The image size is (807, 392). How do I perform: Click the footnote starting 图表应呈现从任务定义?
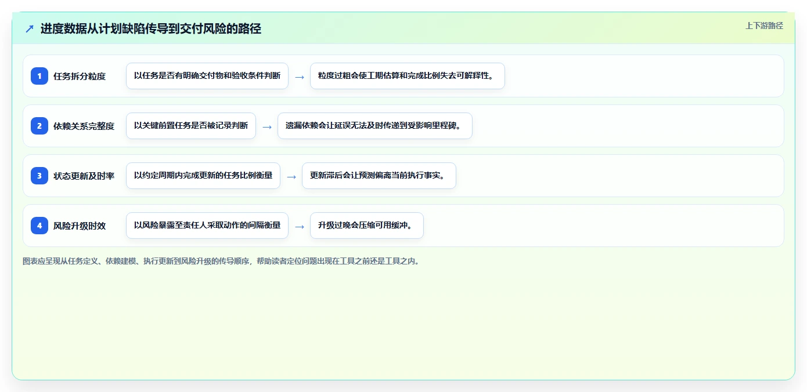tap(221, 261)
